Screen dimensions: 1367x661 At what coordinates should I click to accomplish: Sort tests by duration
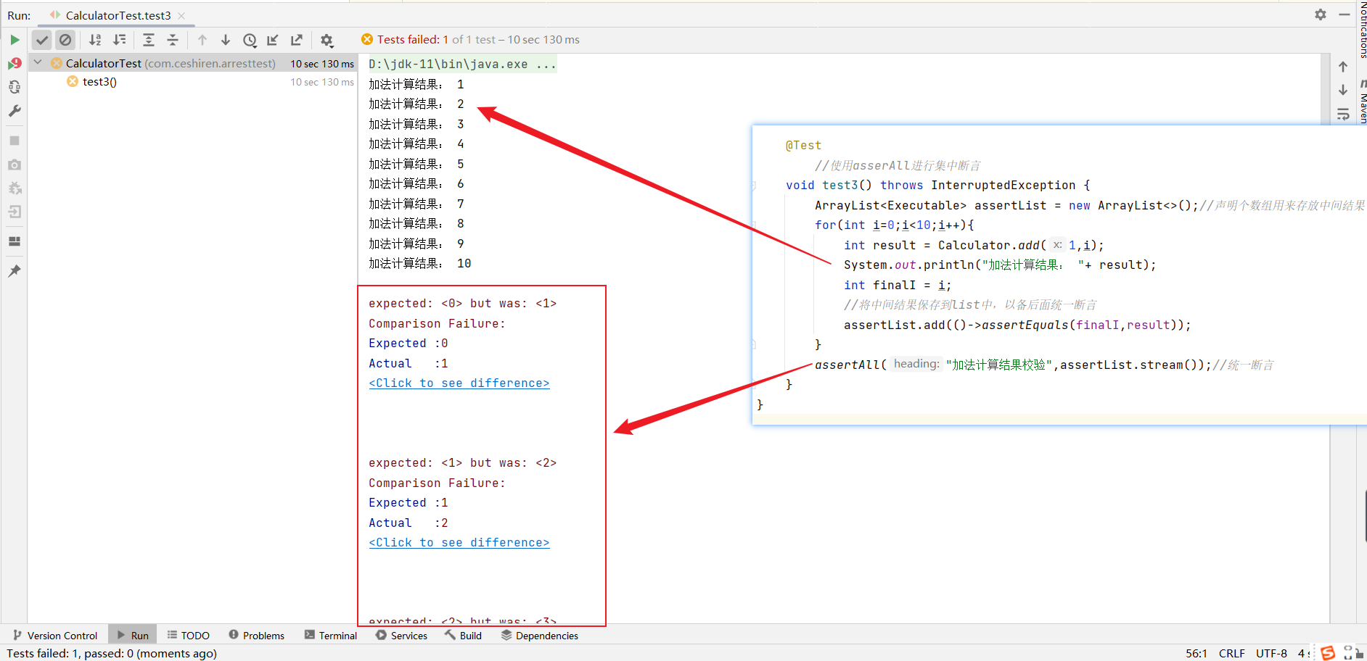[120, 40]
